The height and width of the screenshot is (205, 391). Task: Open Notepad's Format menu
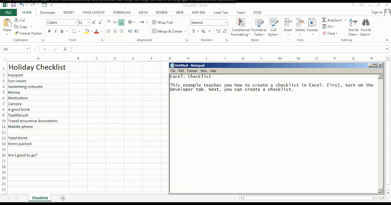click(x=192, y=71)
